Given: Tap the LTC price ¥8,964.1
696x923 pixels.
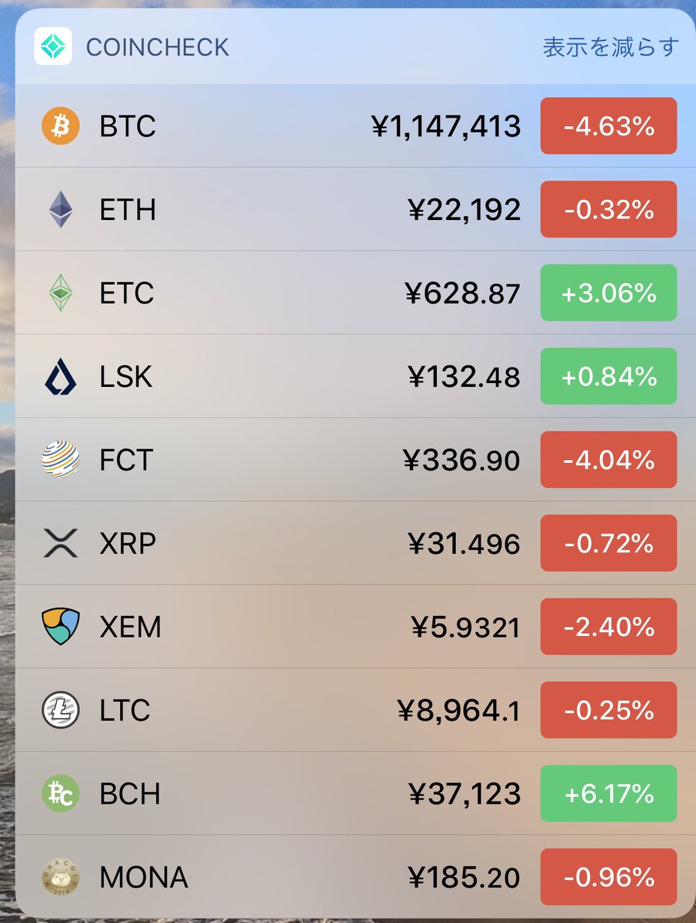Looking at the screenshot, I should [x=458, y=711].
